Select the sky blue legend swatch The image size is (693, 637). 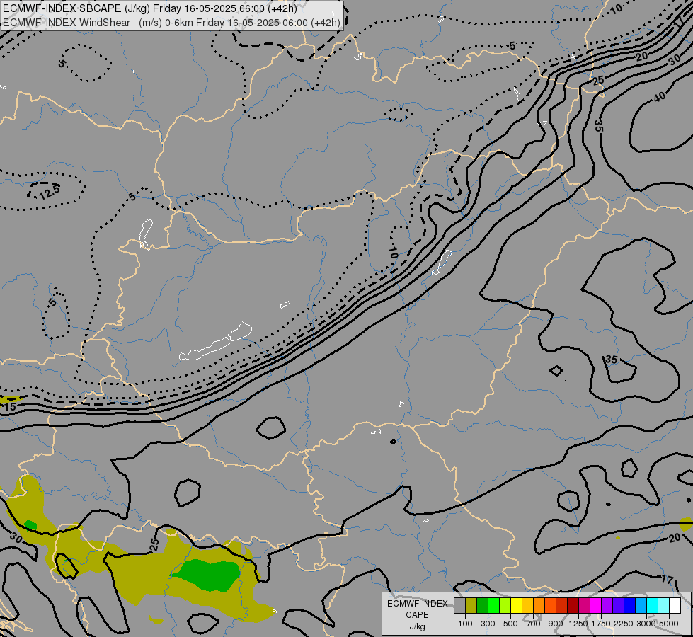tap(641, 606)
